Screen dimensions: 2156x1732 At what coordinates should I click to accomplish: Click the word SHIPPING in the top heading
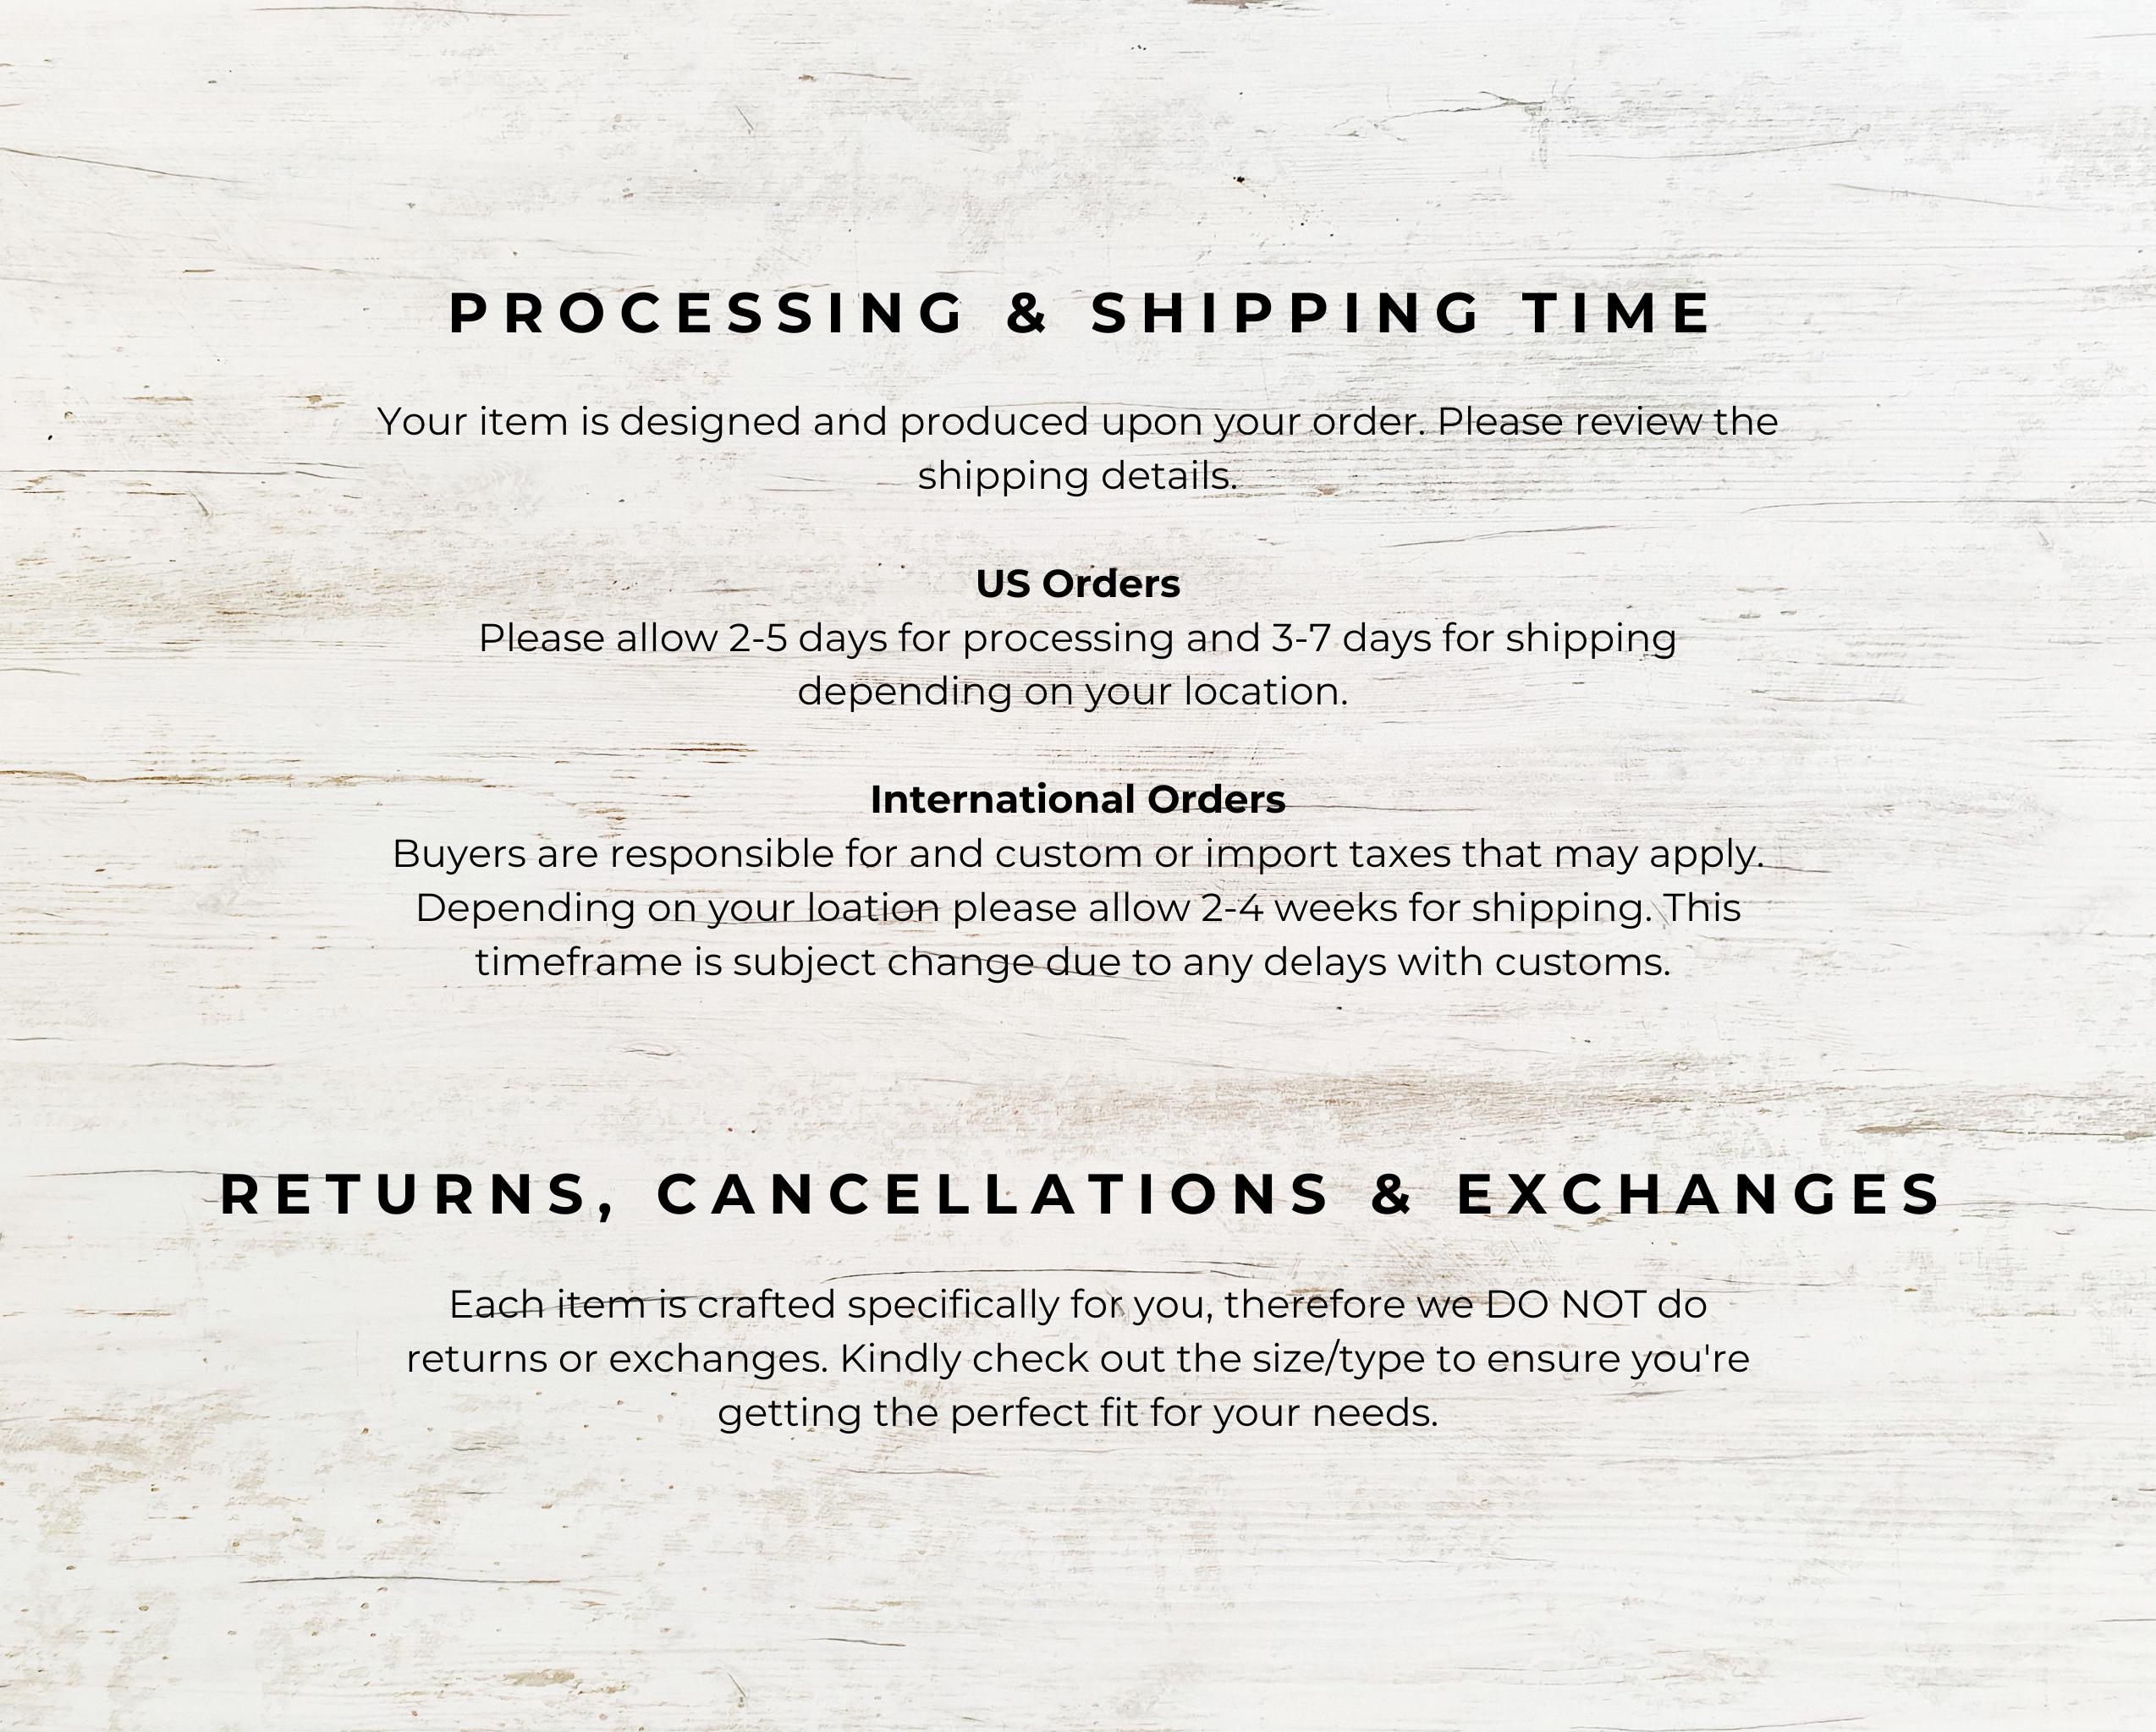point(1286,313)
